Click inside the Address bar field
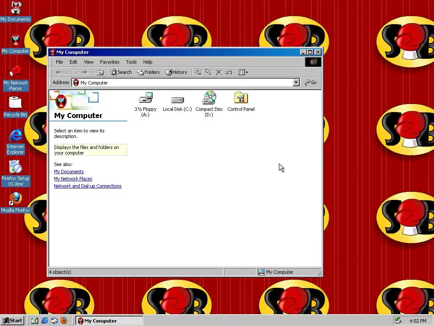 pyautogui.click(x=183, y=83)
